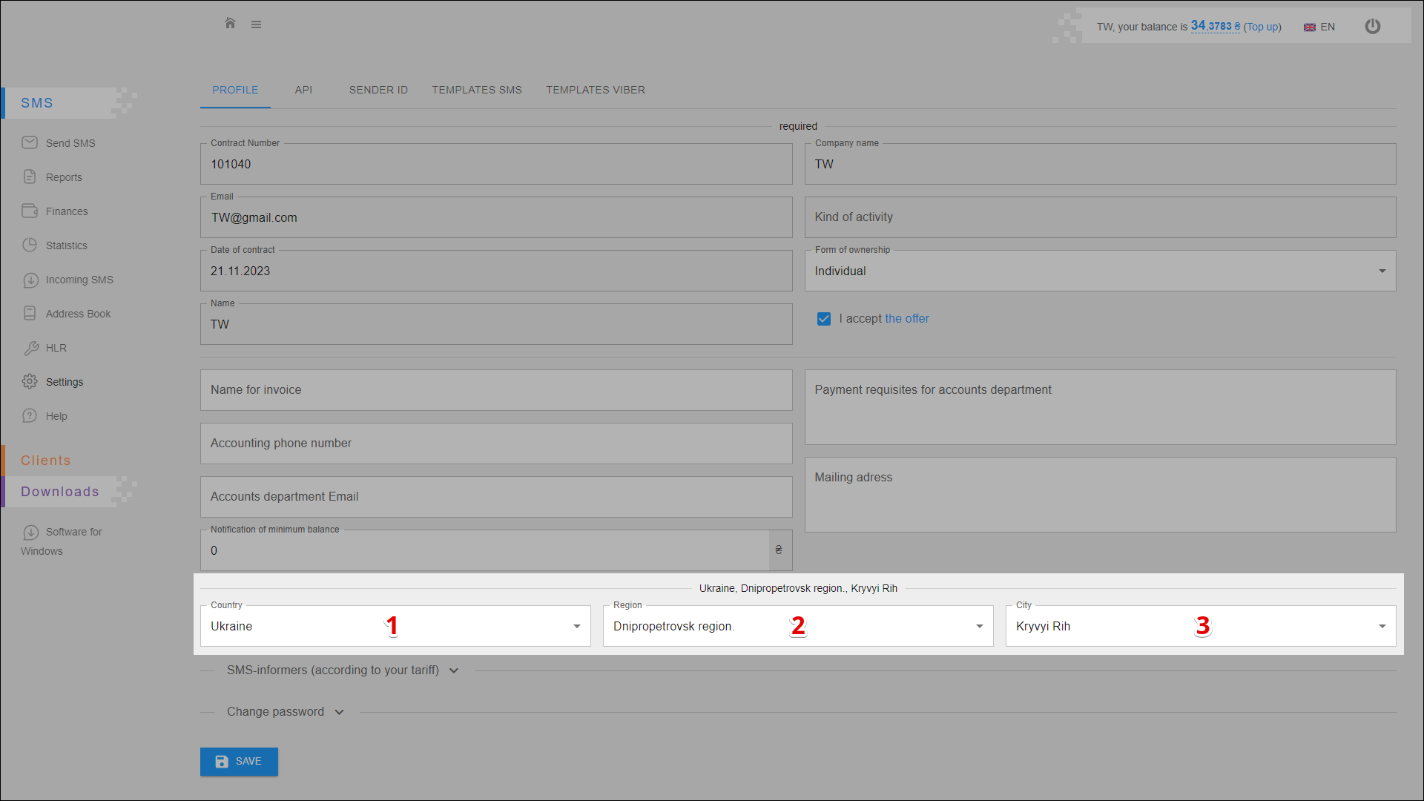The image size is (1424, 801).
Task: Open Finances wallet icon in sidebar
Action: 30,211
